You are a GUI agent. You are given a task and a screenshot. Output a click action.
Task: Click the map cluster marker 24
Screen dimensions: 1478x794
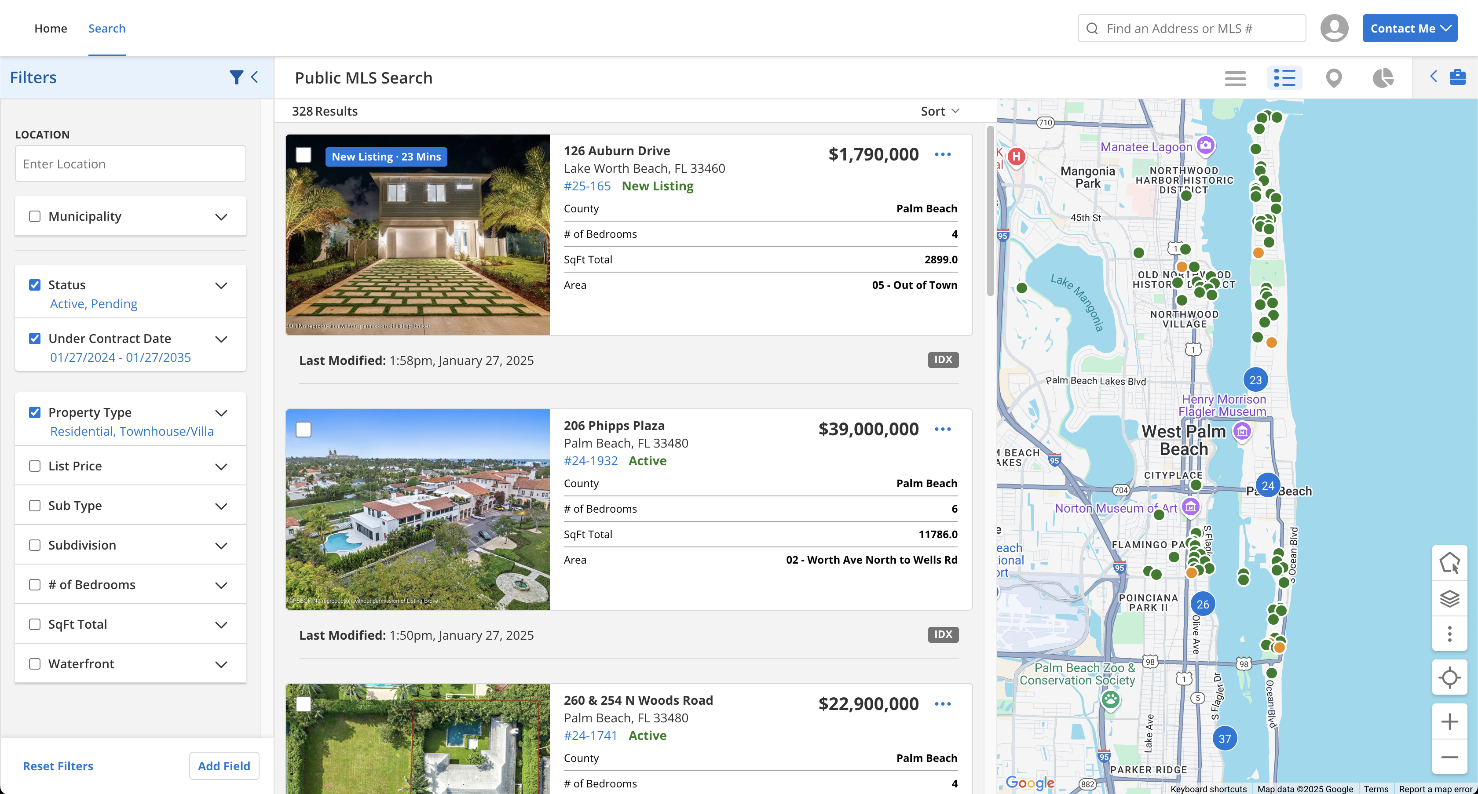(1268, 485)
